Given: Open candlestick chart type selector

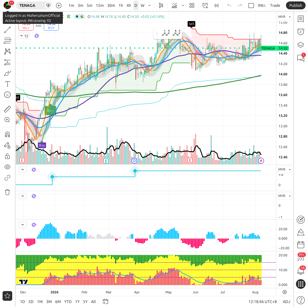Looking at the screenshot, I should click(x=161, y=5).
